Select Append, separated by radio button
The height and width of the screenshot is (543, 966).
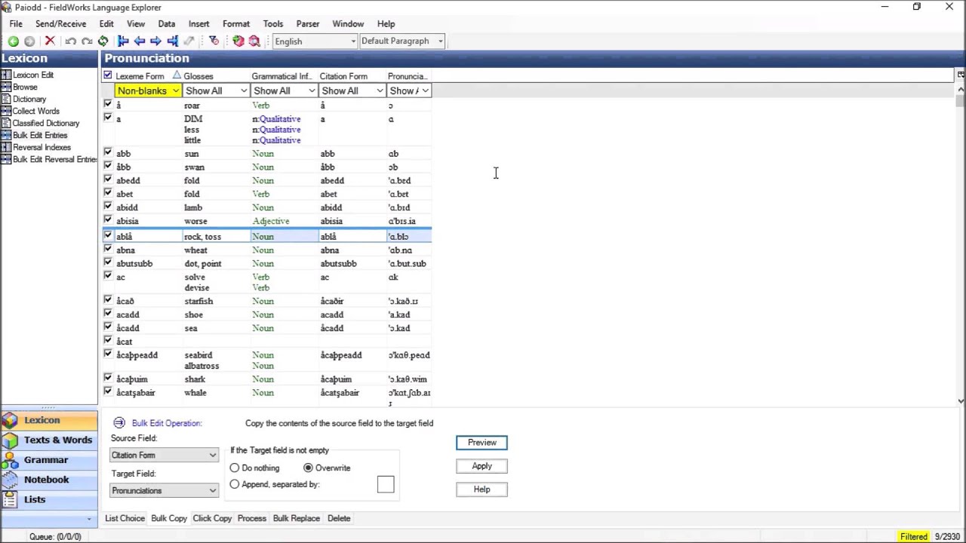(x=235, y=484)
